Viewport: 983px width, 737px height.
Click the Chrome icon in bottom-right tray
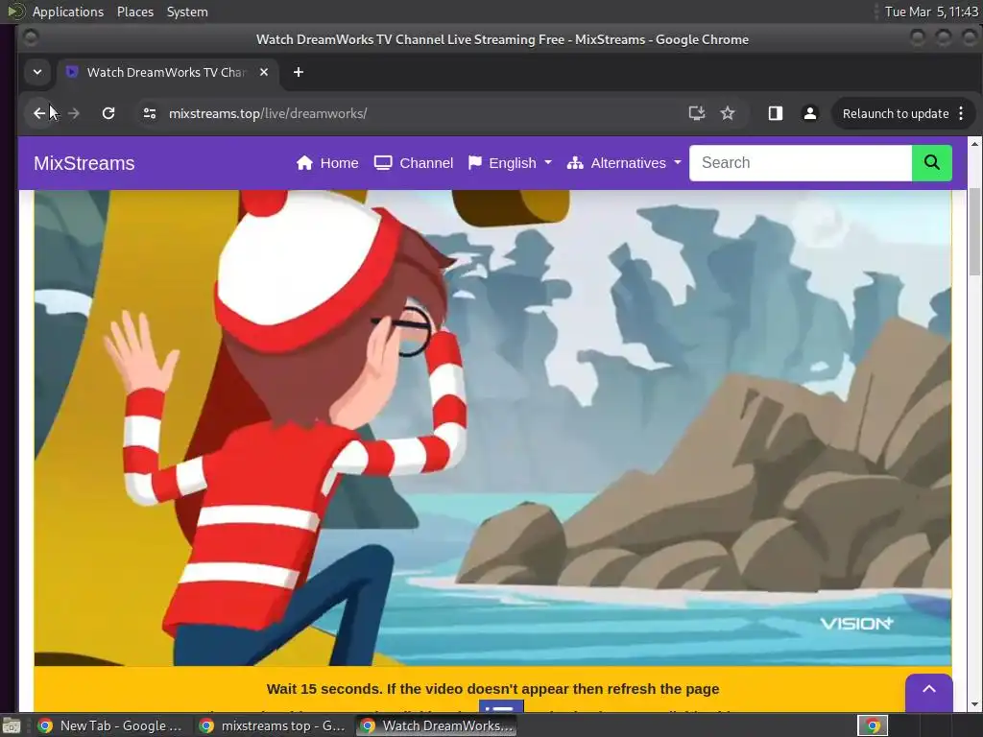(873, 725)
